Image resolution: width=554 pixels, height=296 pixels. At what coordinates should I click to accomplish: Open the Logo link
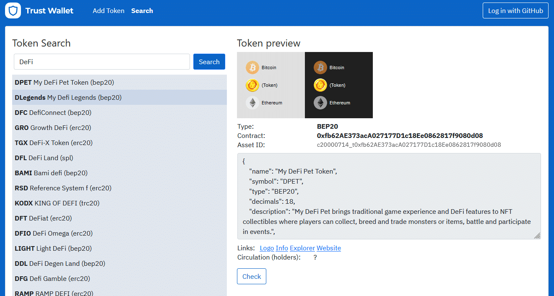point(267,248)
